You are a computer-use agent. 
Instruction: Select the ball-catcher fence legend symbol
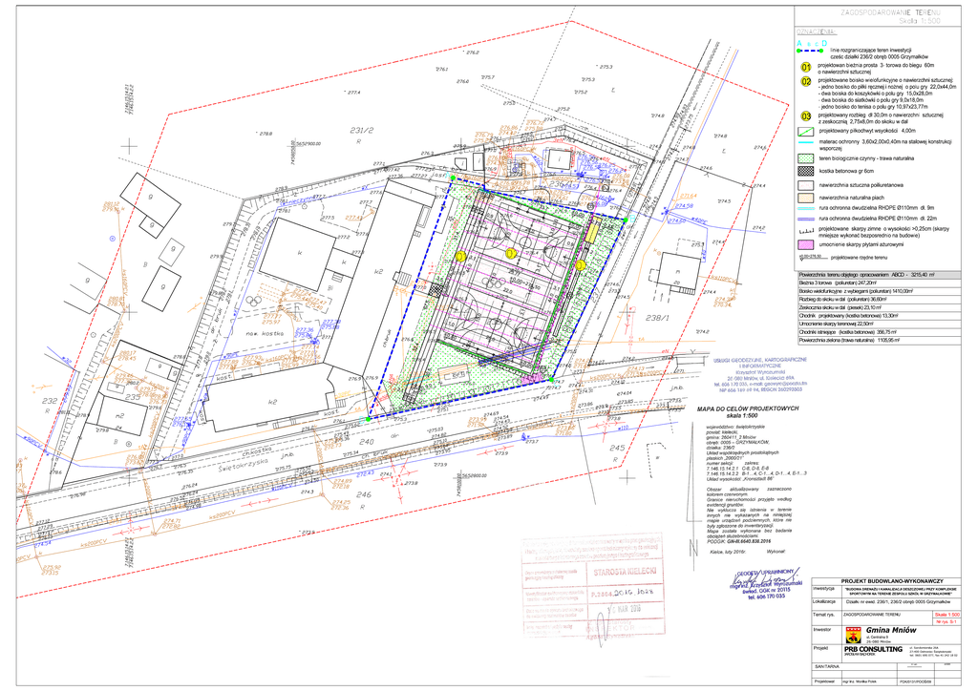pyautogui.click(x=805, y=131)
